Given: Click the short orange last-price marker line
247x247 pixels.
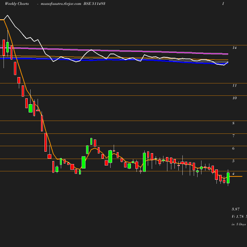Looking at the screenshot, I should click(x=236, y=176).
